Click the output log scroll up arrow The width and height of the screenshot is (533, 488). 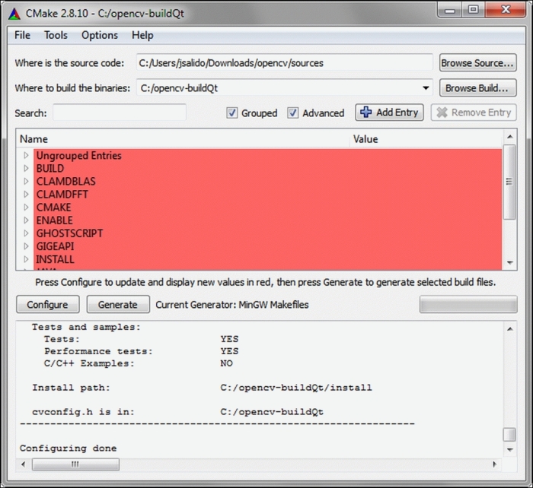tap(509, 328)
